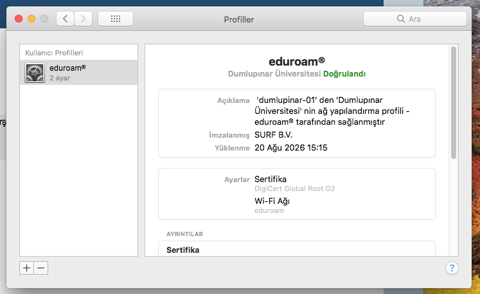Click the grey eduroam network name text

[x=269, y=210]
